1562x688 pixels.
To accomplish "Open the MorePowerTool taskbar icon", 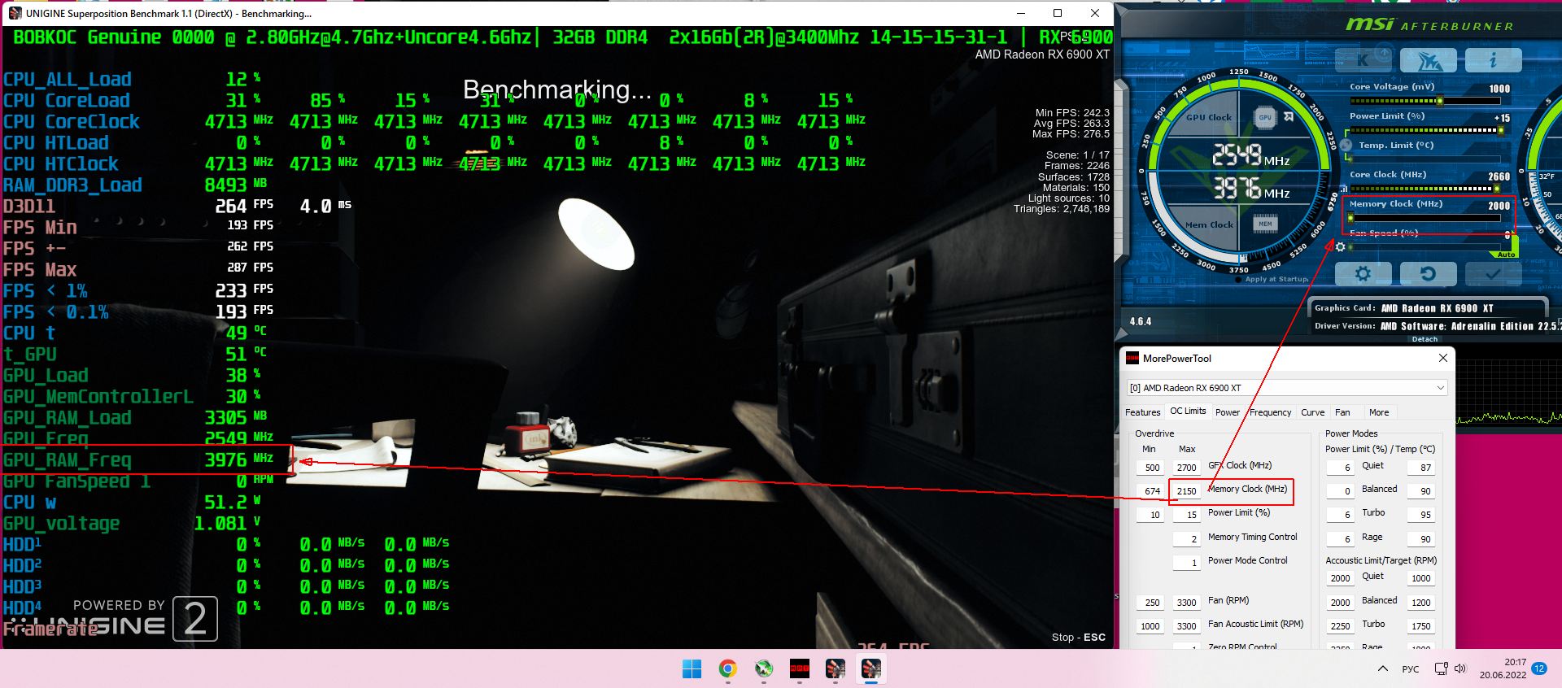I will click(x=800, y=669).
